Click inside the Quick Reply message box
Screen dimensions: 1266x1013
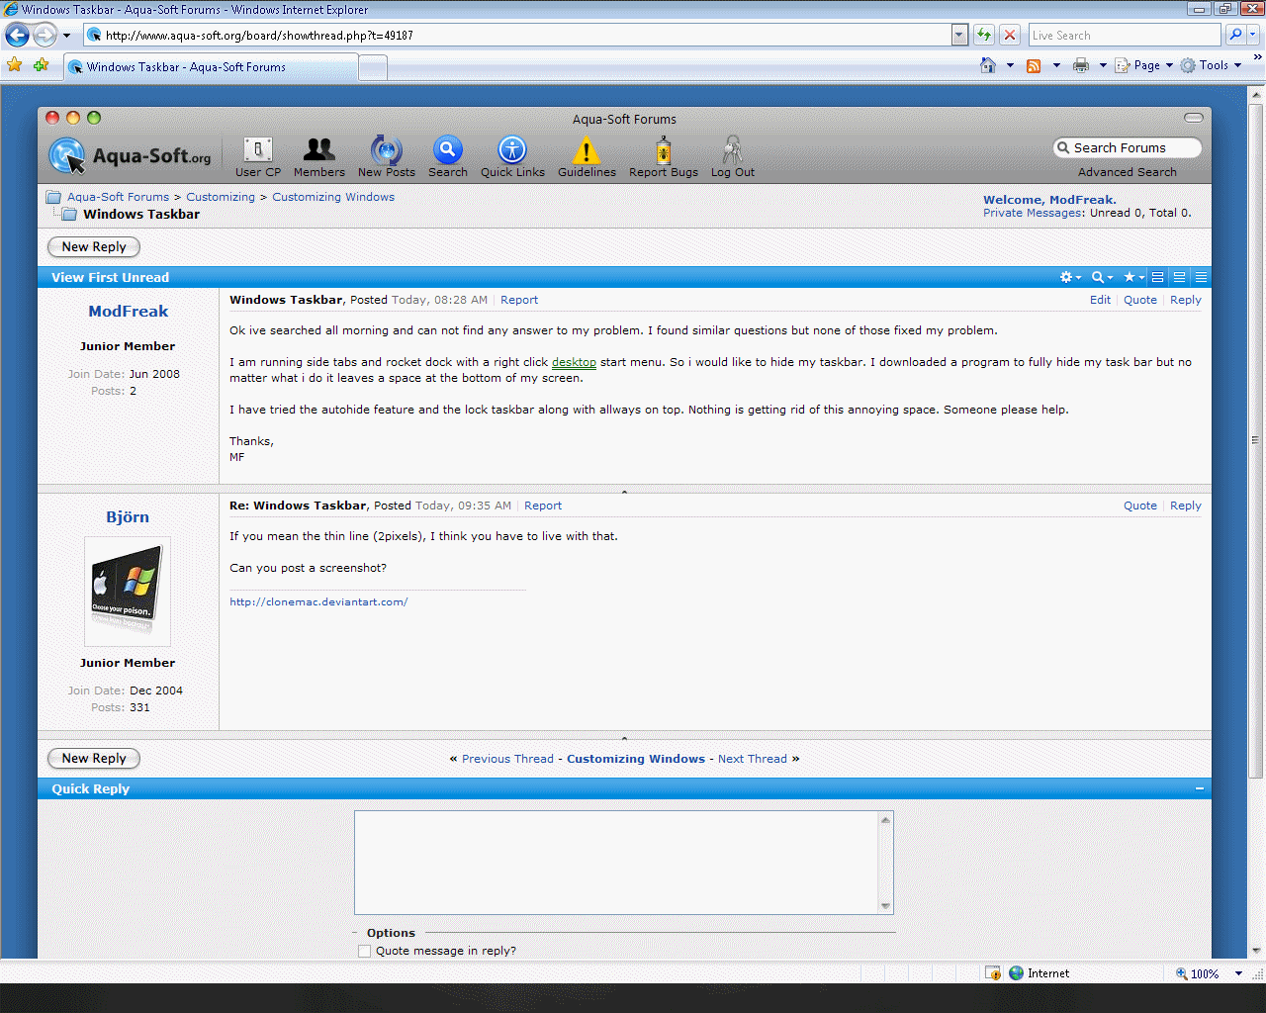[617, 863]
